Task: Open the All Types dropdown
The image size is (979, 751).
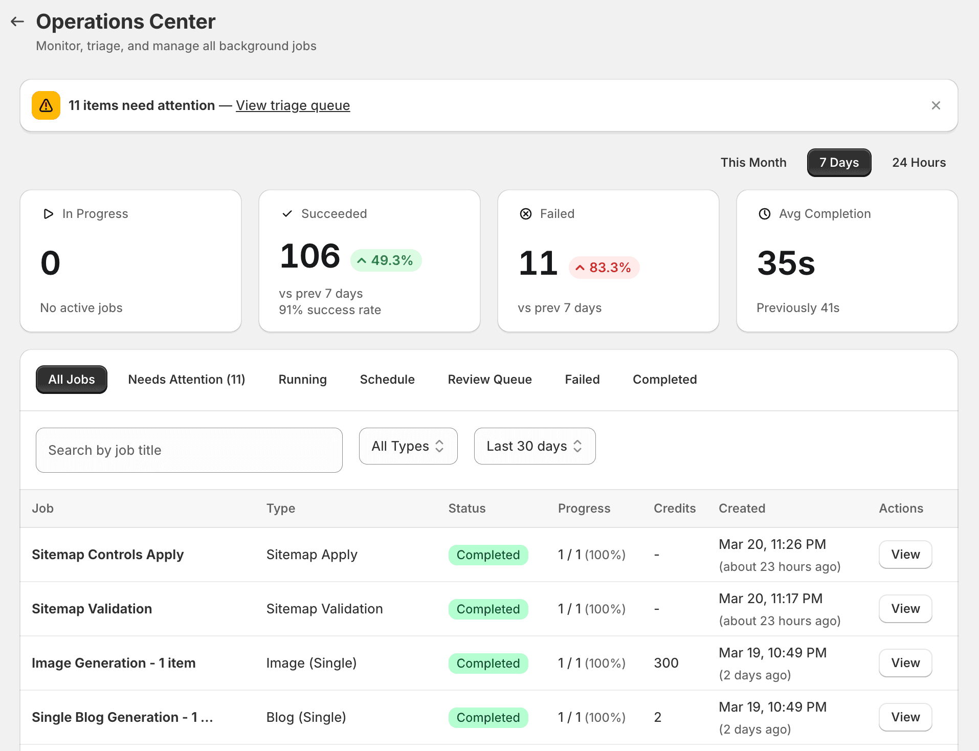Action: pos(408,446)
